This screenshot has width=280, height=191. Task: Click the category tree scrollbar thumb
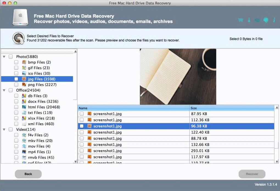click(75, 77)
